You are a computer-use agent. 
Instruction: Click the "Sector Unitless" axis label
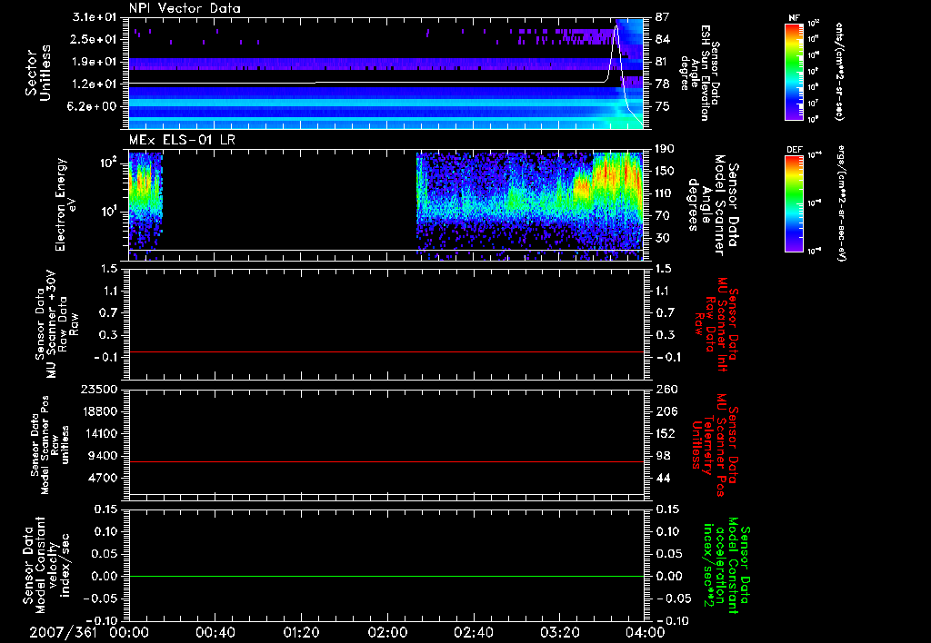click(38, 73)
